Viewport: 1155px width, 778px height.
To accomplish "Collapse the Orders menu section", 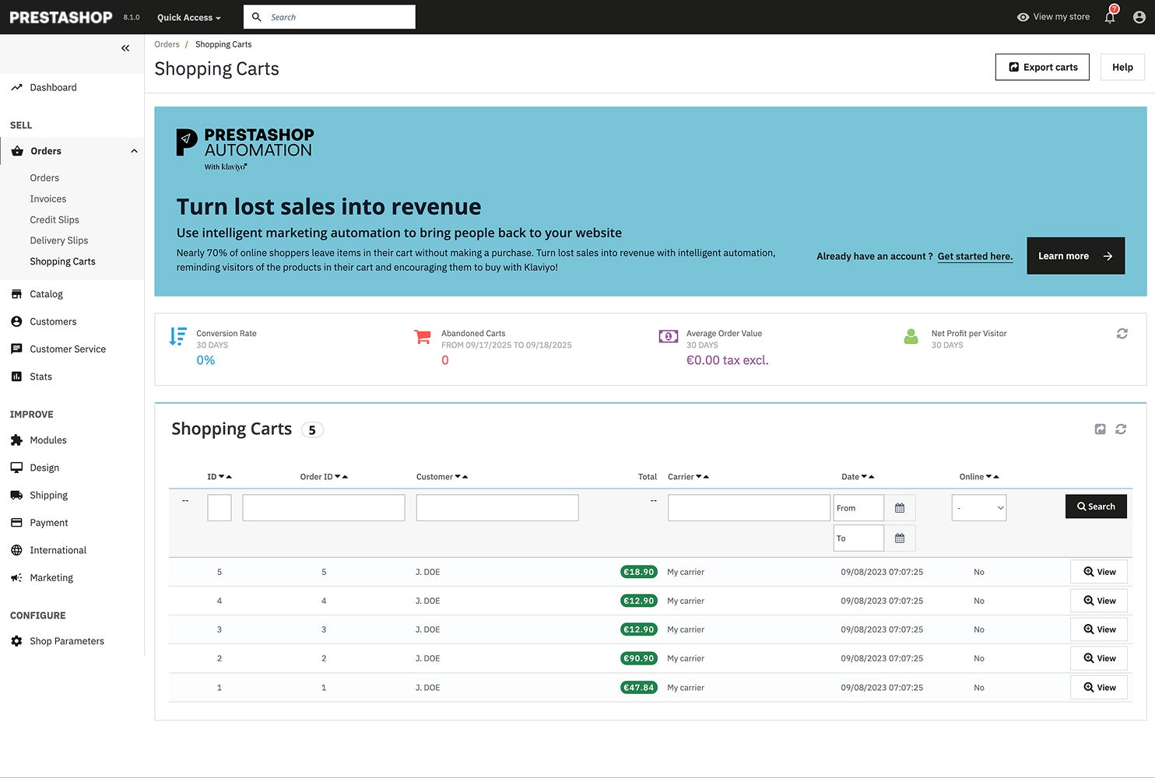I will pos(134,151).
